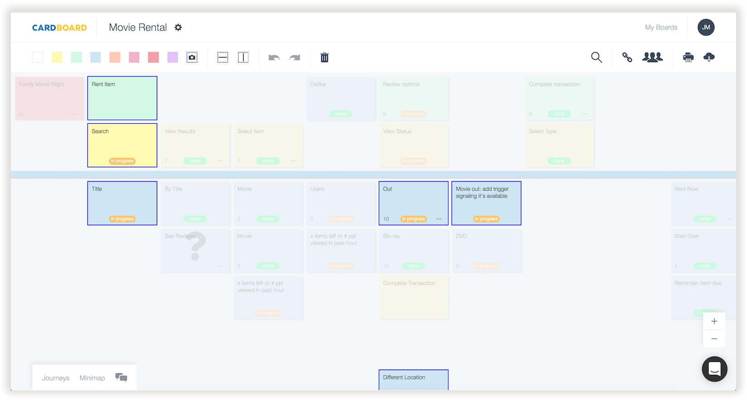Open the collaborators people icon
747x400 pixels.
[653, 57]
